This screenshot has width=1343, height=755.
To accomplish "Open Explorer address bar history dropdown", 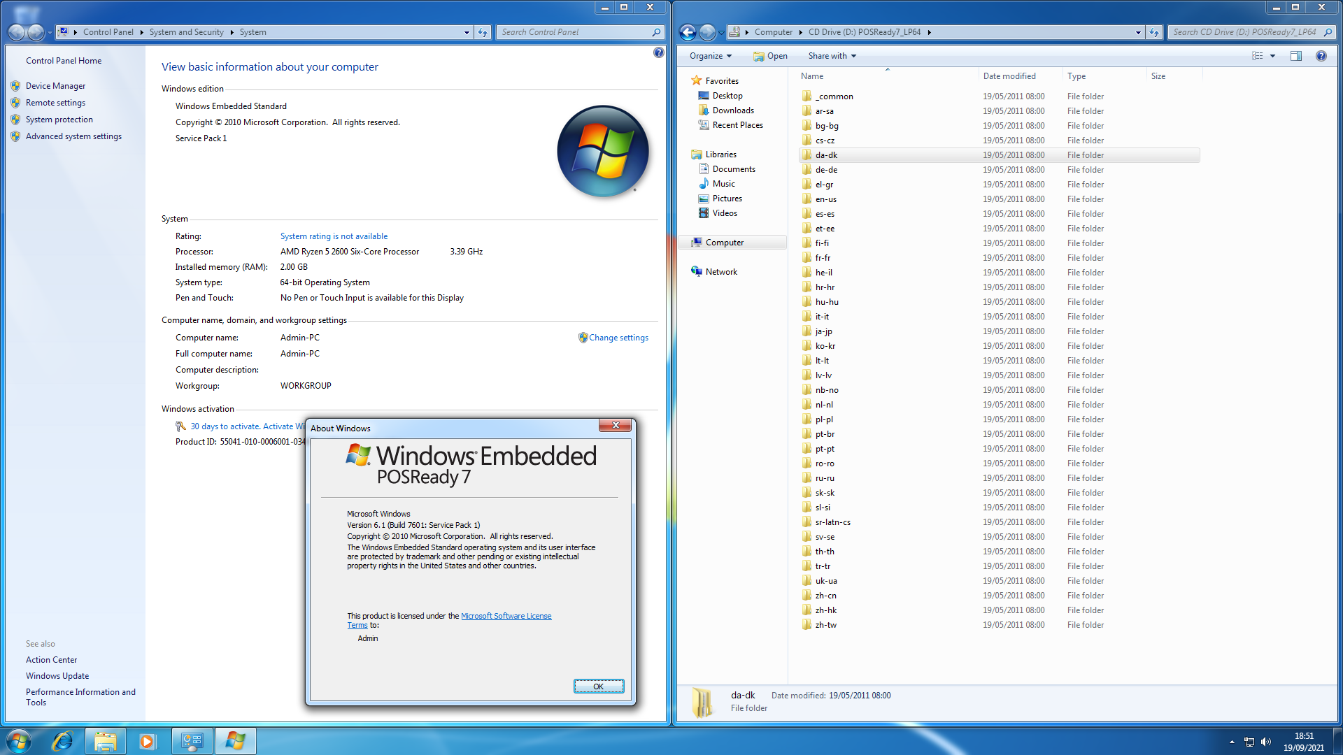I will pos(1138,32).
